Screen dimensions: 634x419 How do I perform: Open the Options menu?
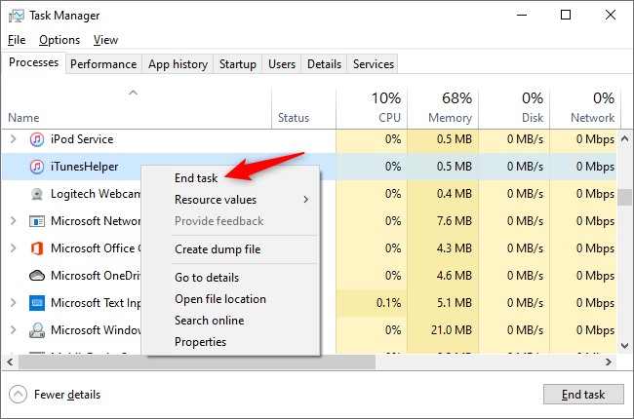(x=59, y=40)
